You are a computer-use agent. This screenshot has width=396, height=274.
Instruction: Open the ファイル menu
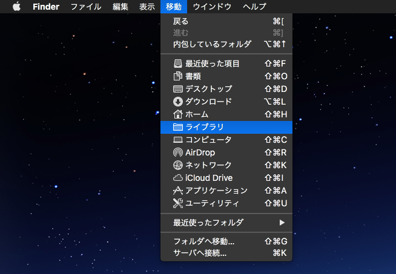click(x=86, y=7)
